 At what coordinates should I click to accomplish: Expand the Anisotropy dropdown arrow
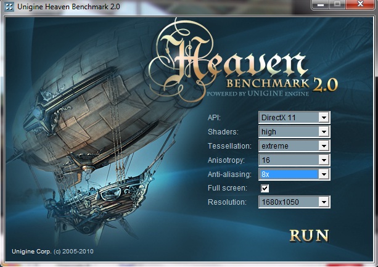coord(324,160)
